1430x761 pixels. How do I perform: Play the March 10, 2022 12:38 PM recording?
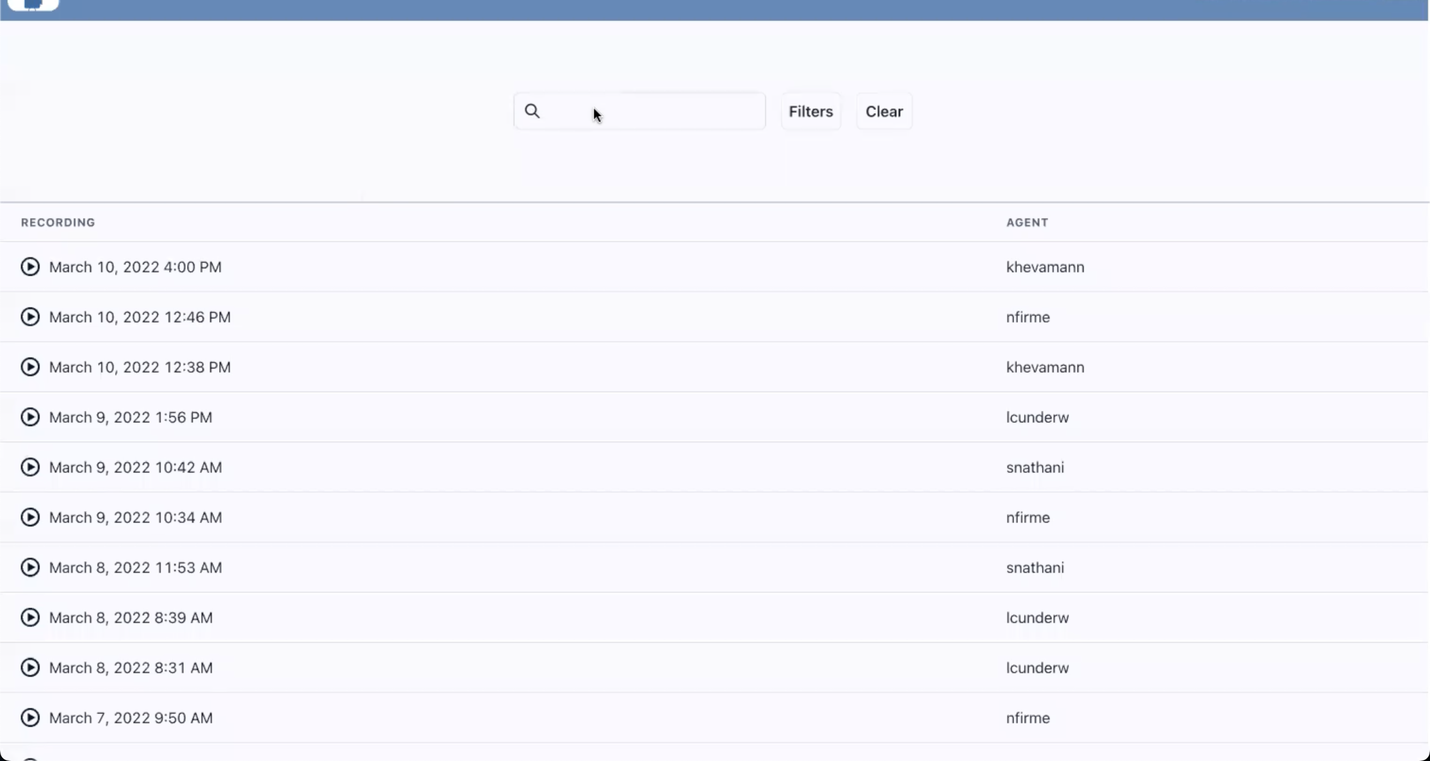[30, 367]
